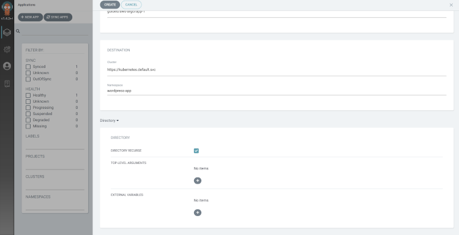Screen dimensions: 459x235
Task: Toggle the Progressing filter checkbox
Action: coord(28,108)
